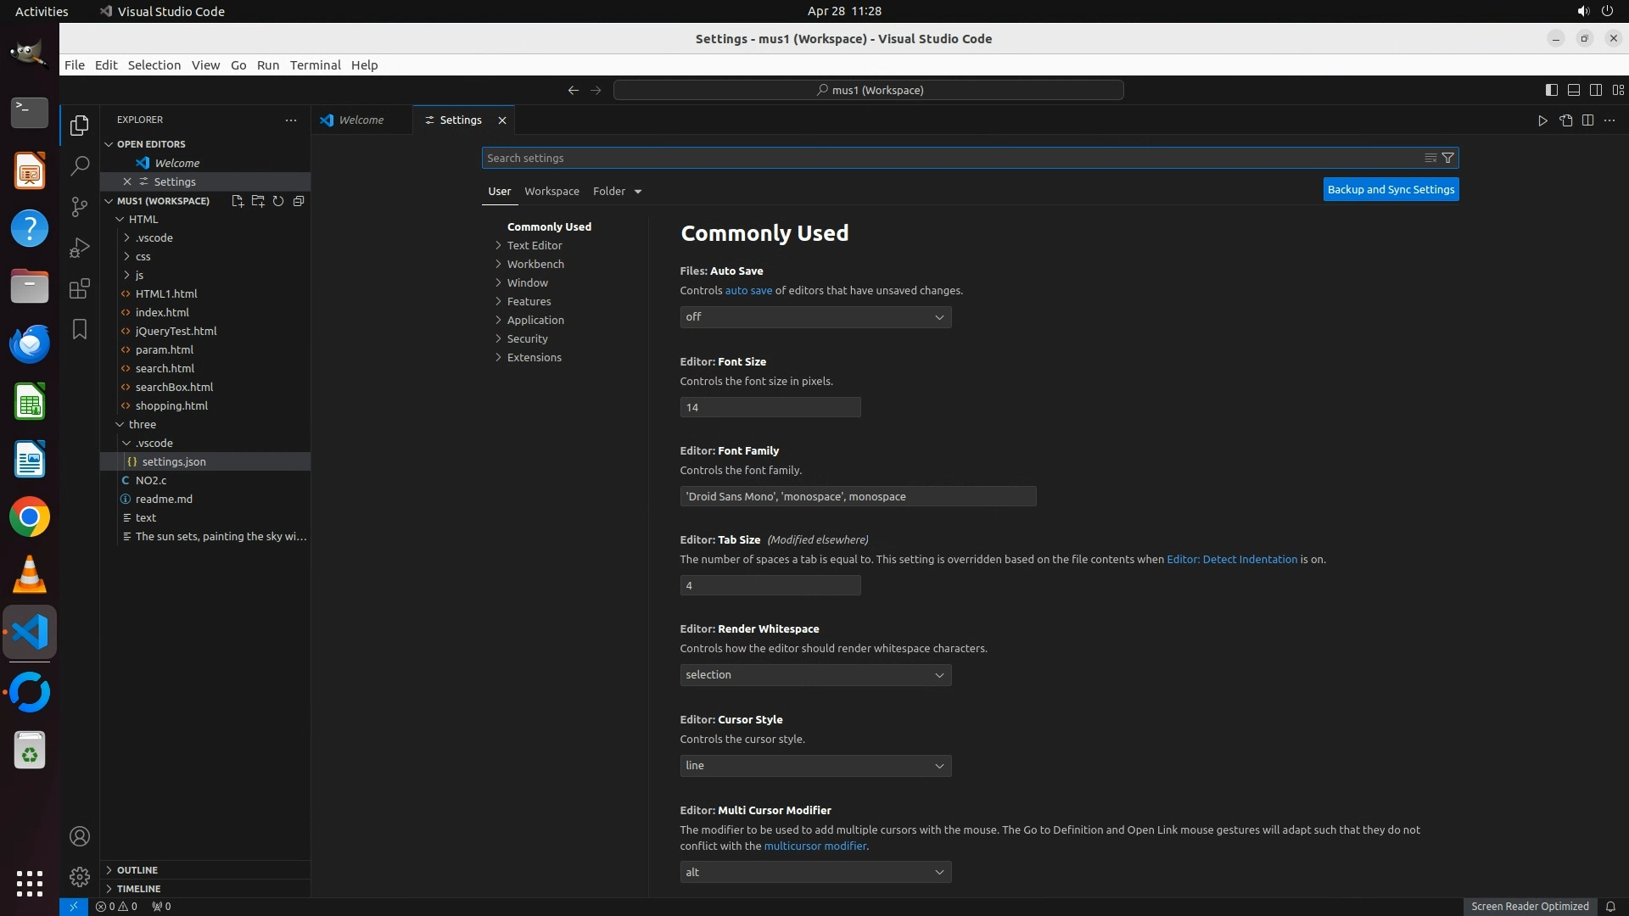Open the Auto Save dropdown

pyautogui.click(x=814, y=317)
